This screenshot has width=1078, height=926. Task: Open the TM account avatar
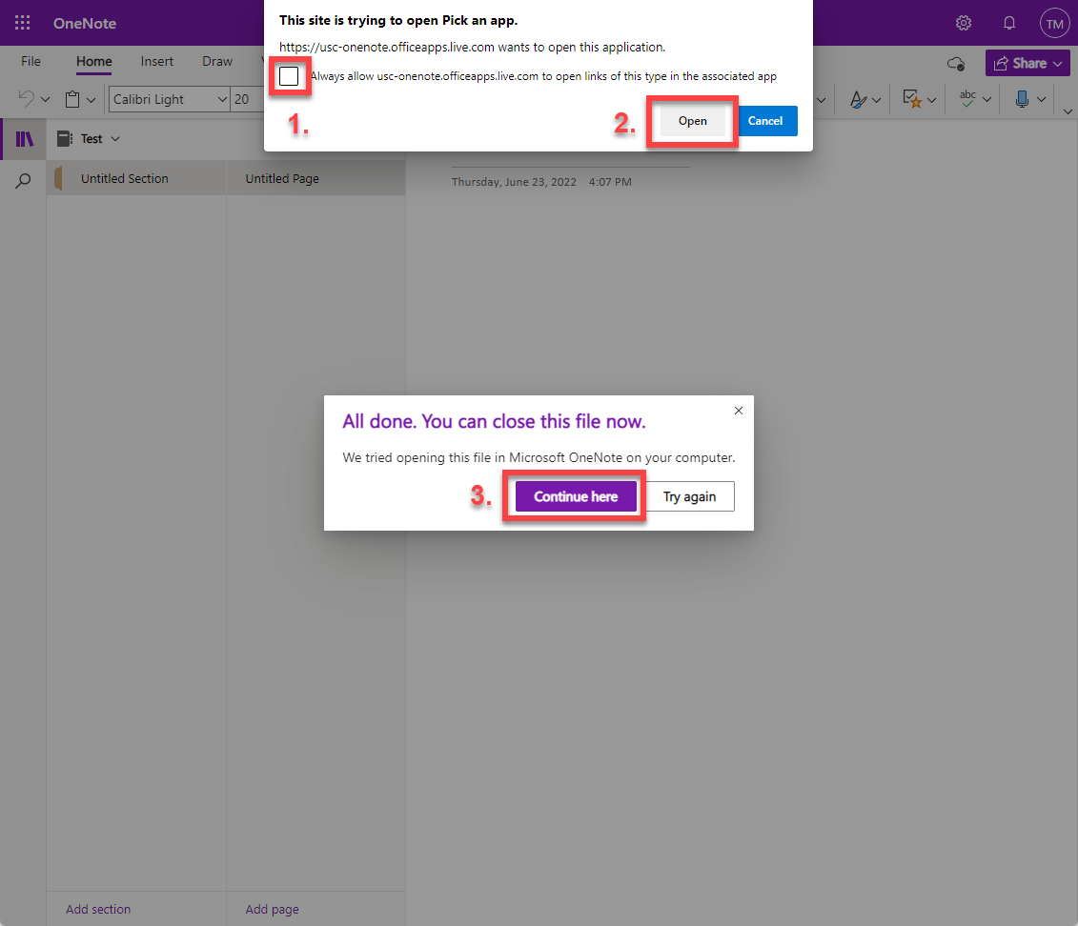[1054, 24]
